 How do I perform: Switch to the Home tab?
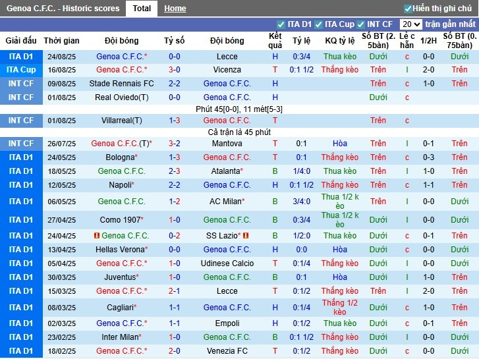coord(175,9)
